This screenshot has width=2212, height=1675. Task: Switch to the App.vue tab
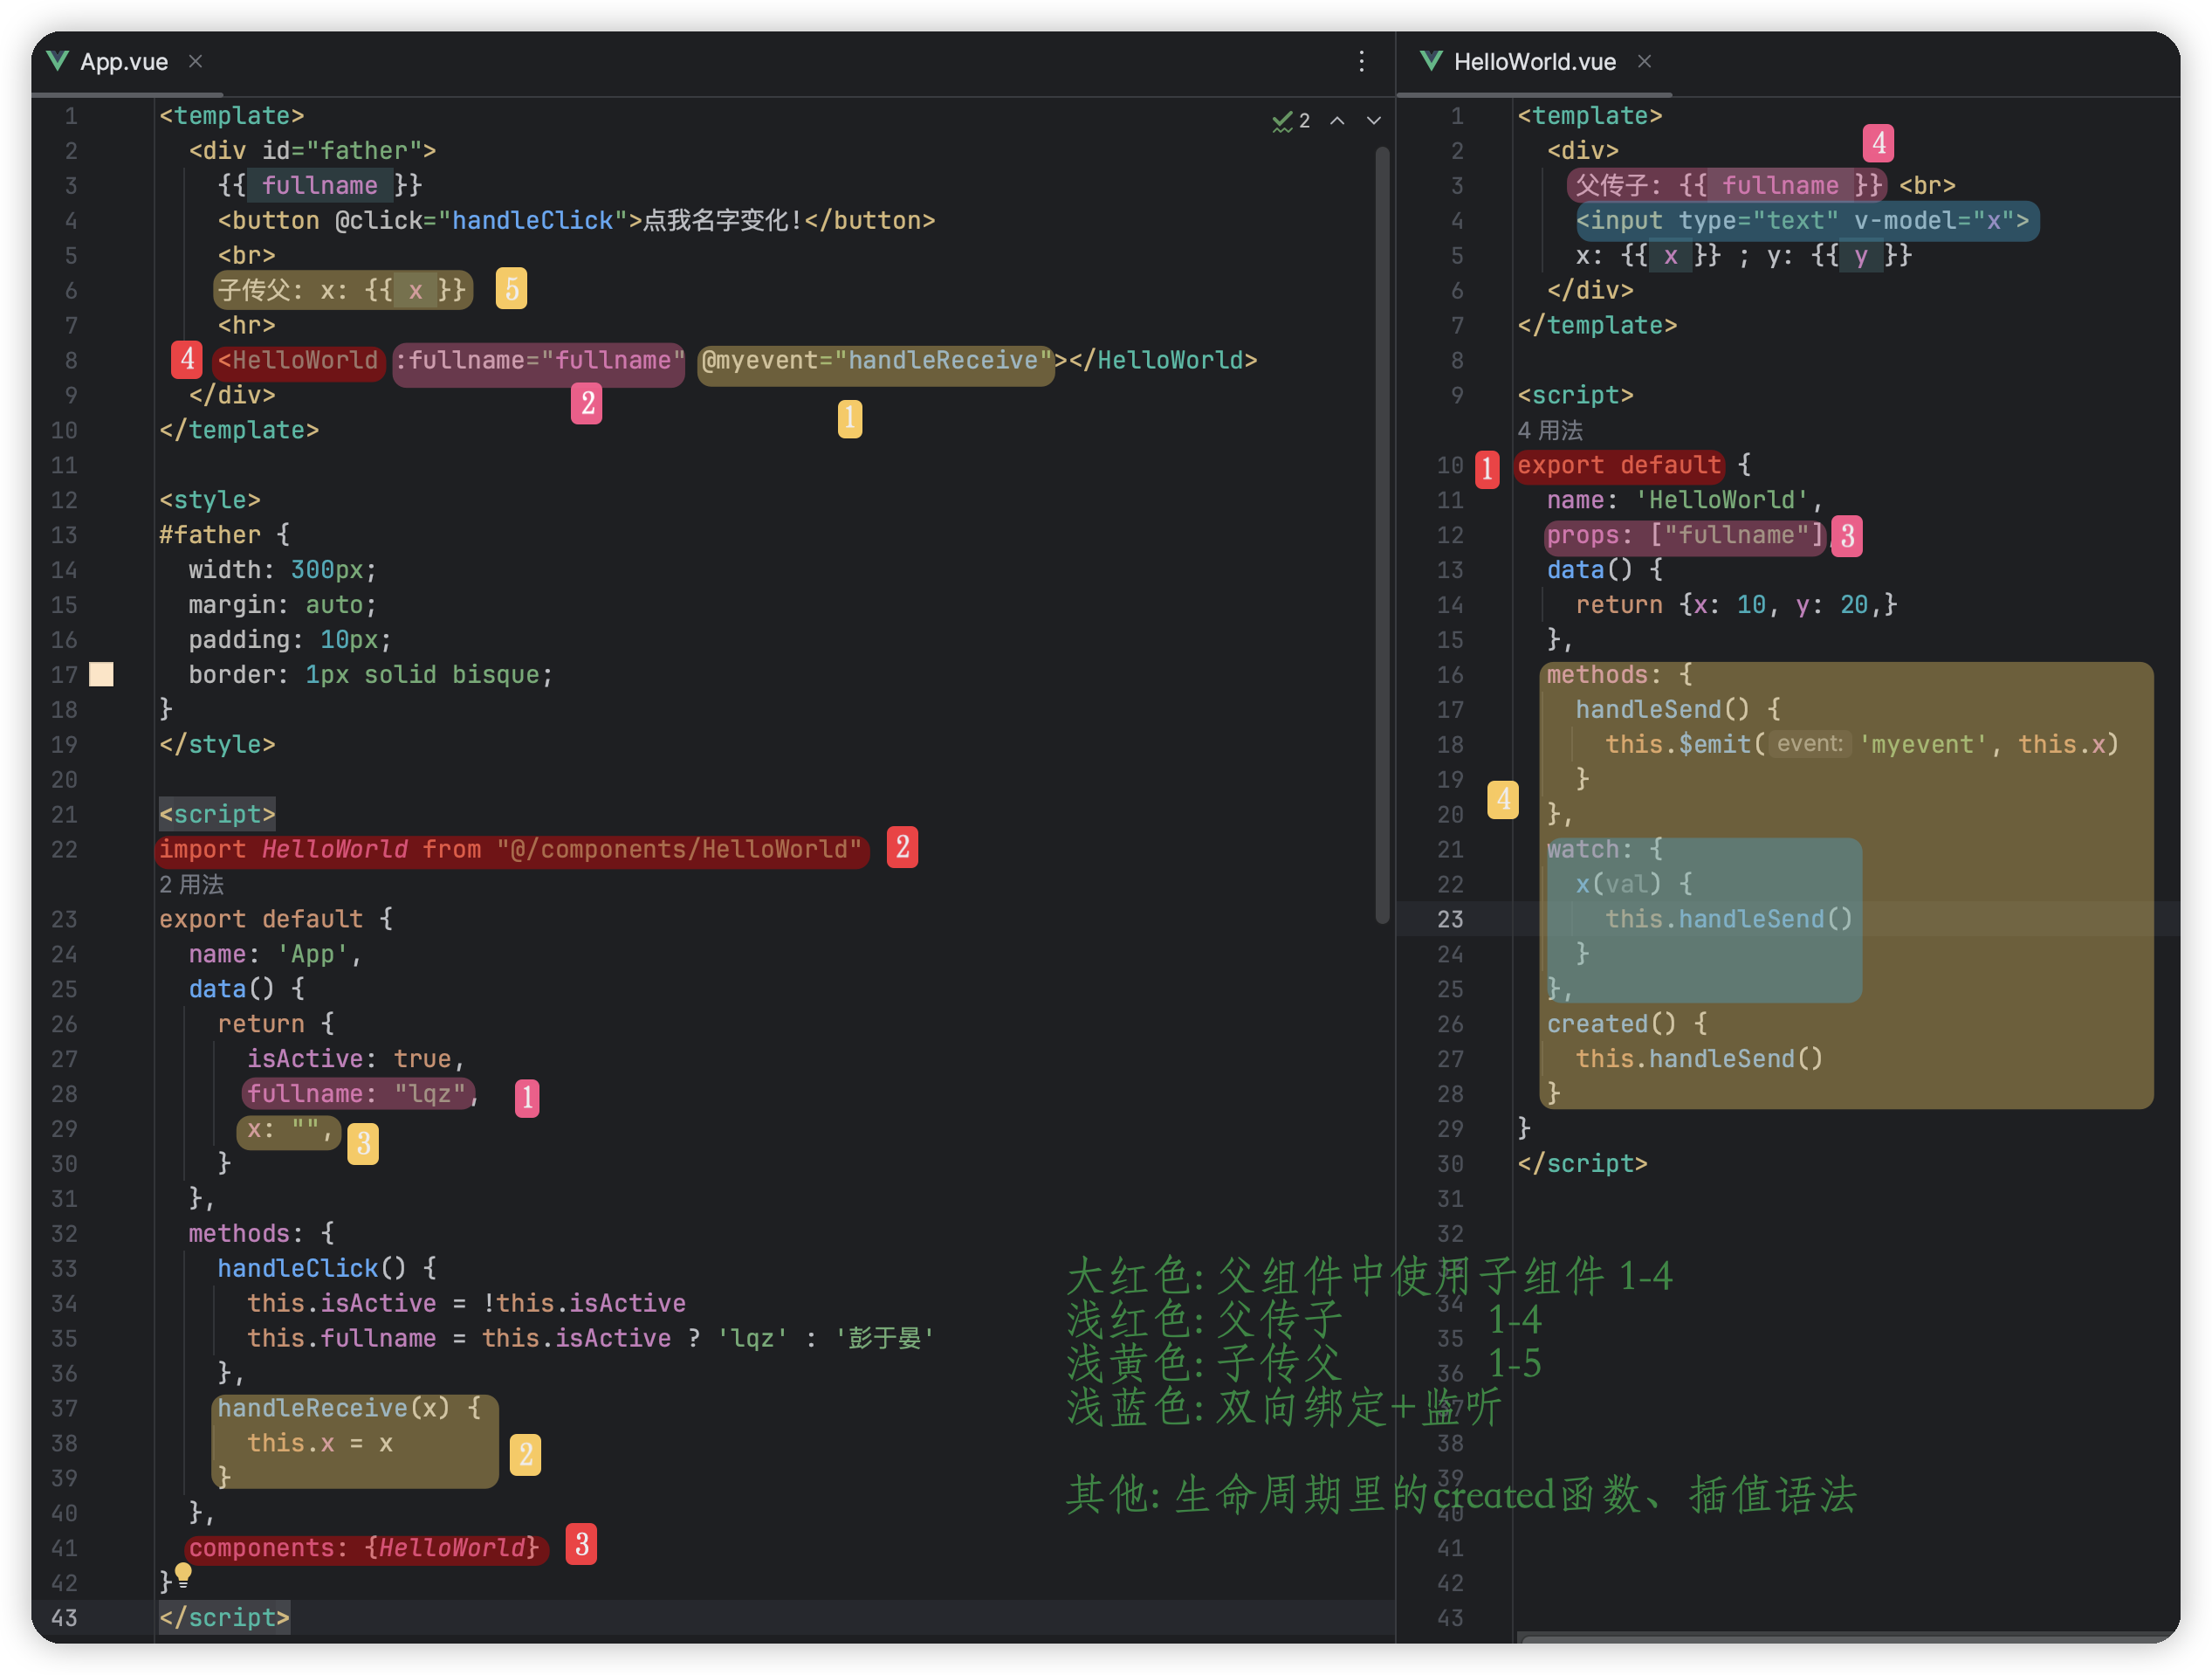click(x=124, y=62)
